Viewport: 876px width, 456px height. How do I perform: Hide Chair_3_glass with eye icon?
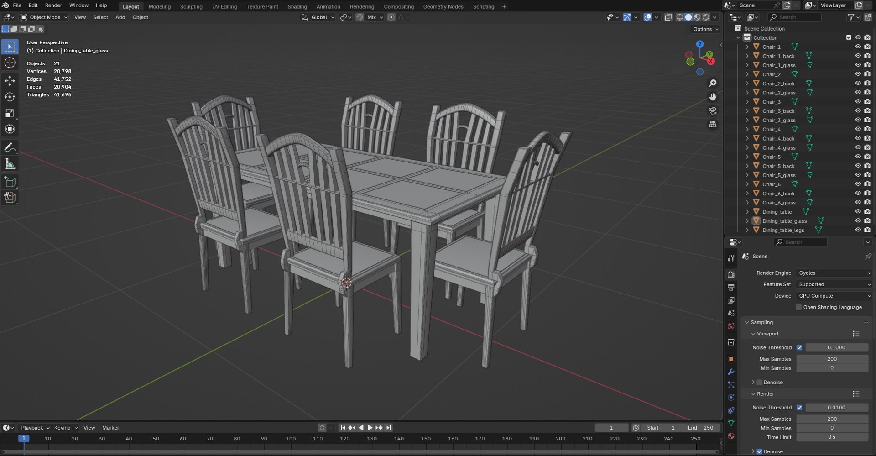(x=858, y=120)
